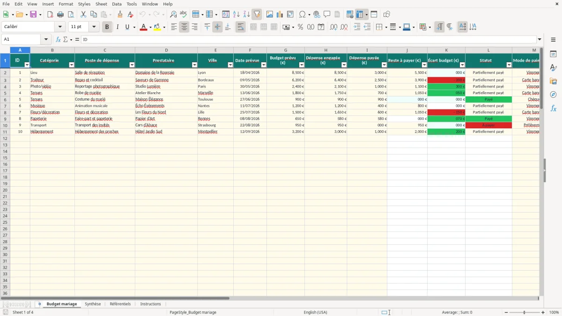Format cell as Date
The width and height of the screenshot is (562, 316).
(321, 27)
